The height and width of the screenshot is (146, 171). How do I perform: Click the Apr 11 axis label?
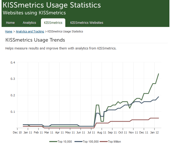60,132
